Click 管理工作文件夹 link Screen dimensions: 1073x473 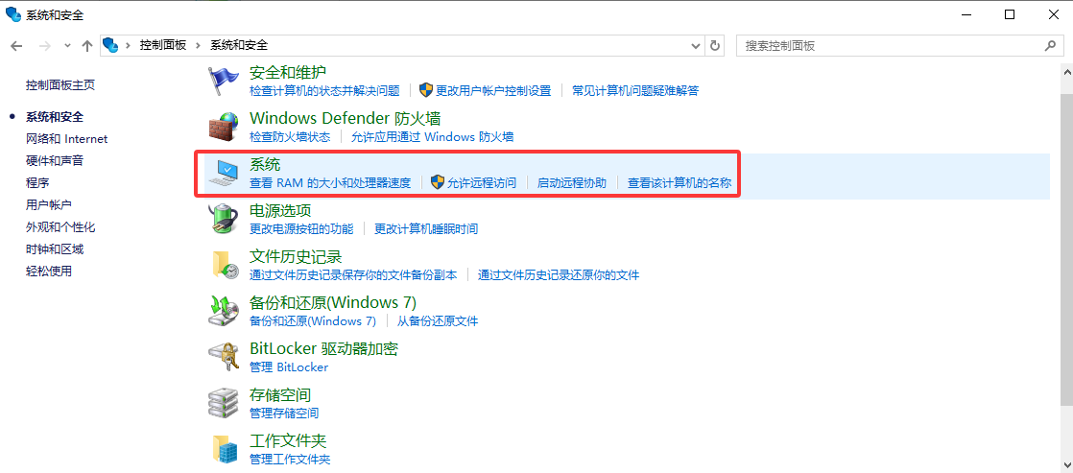290,460
